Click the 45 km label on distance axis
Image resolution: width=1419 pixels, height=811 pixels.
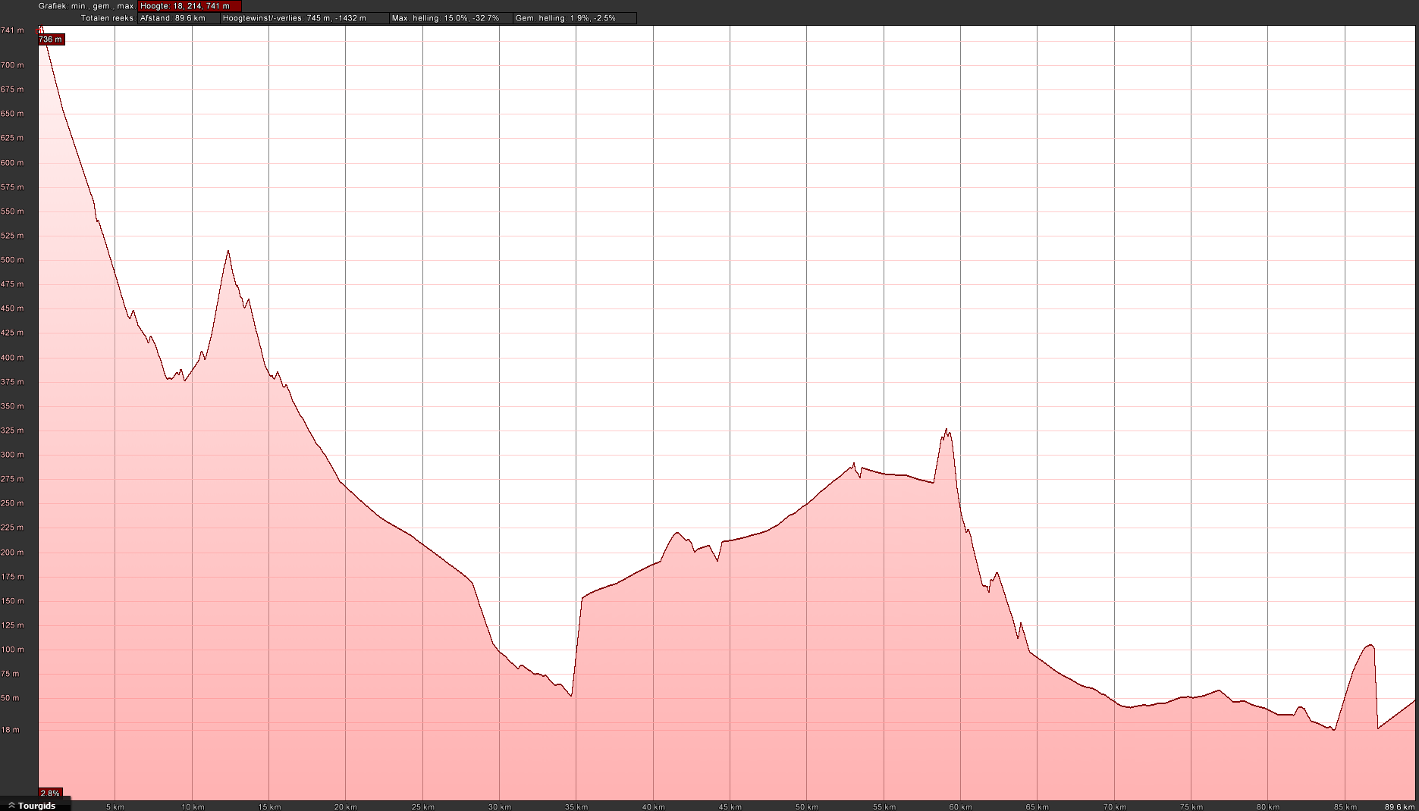coord(730,807)
